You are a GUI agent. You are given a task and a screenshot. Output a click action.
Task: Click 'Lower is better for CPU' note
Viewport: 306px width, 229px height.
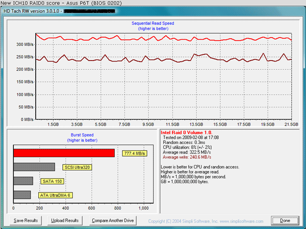click(200, 167)
